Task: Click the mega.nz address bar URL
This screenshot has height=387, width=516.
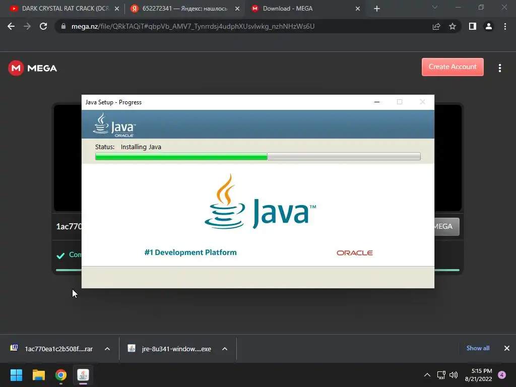Action: [193, 26]
